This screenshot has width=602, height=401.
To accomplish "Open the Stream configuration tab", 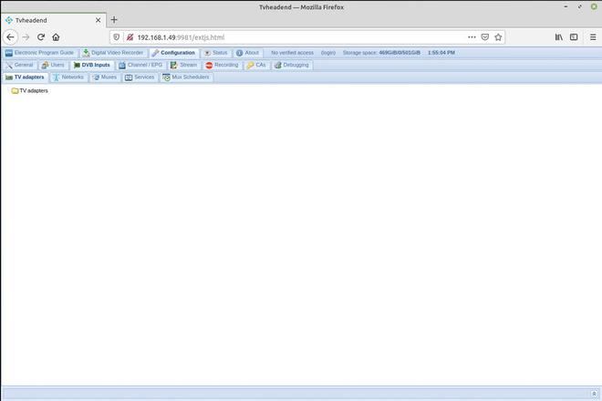I will coord(184,66).
